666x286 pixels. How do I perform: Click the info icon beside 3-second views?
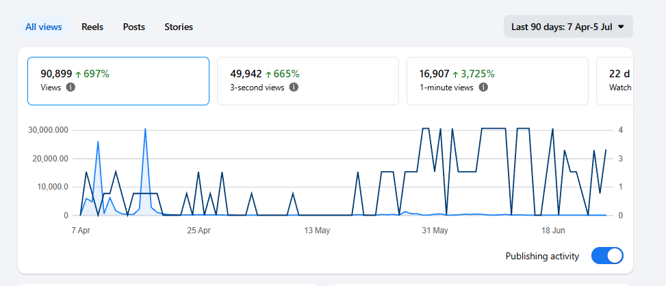point(294,88)
